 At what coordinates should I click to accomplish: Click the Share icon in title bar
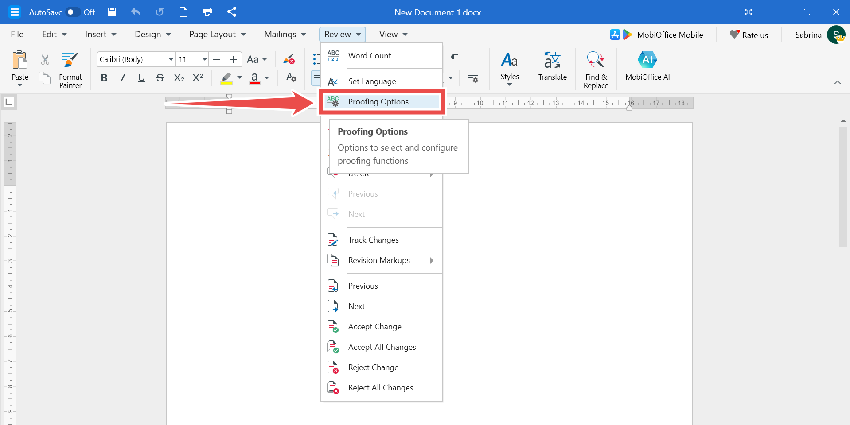231,12
